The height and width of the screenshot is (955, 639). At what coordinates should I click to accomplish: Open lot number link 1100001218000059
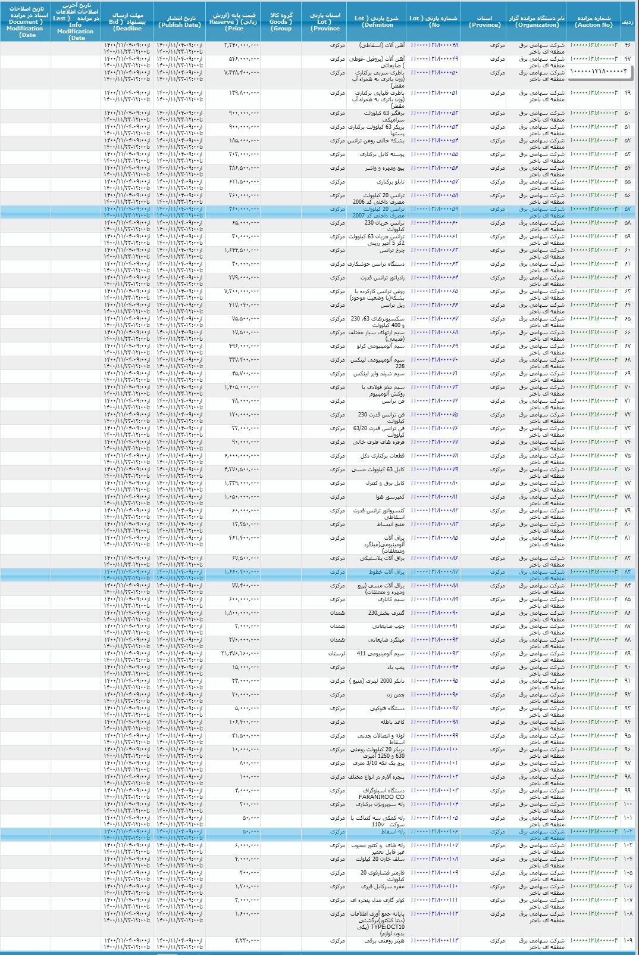tap(434, 209)
